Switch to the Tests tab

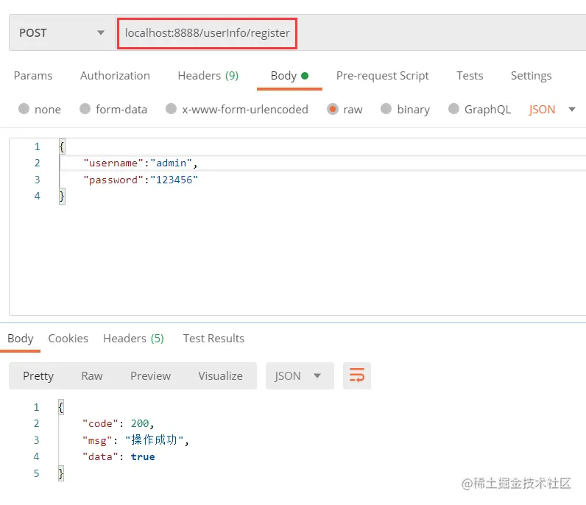click(x=470, y=76)
